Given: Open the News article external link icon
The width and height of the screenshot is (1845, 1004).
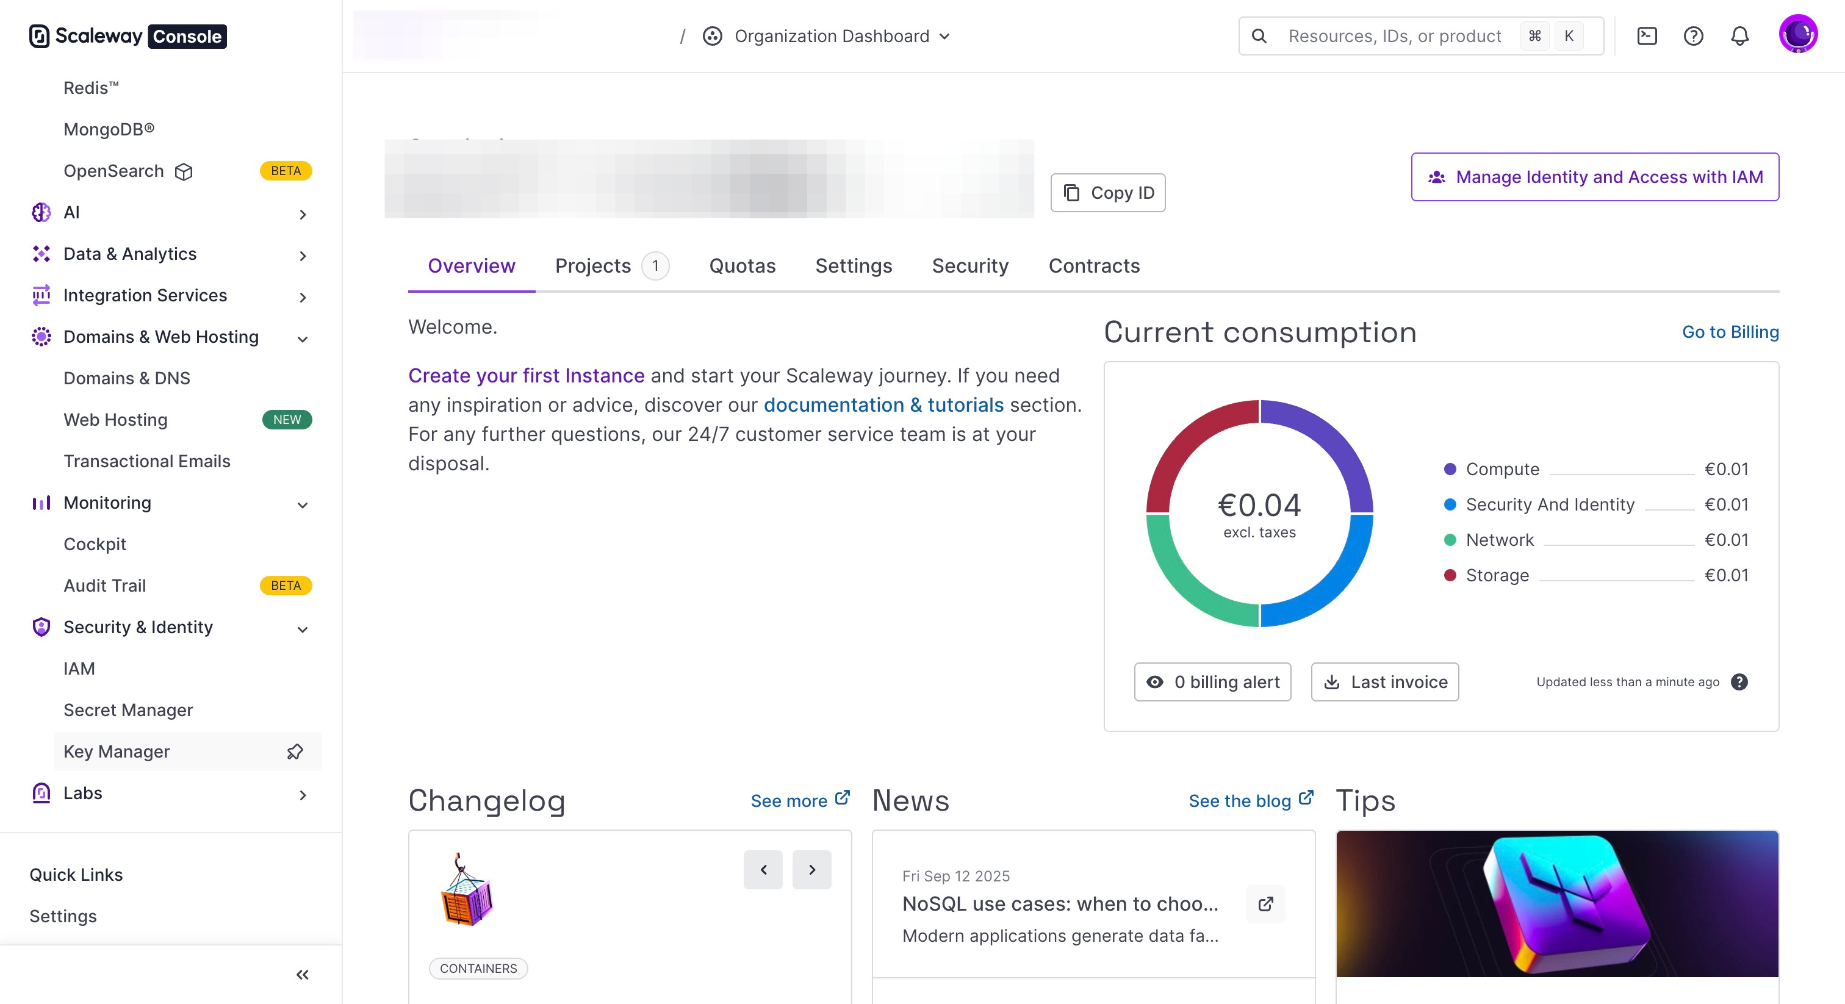Looking at the screenshot, I should point(1265,904).
